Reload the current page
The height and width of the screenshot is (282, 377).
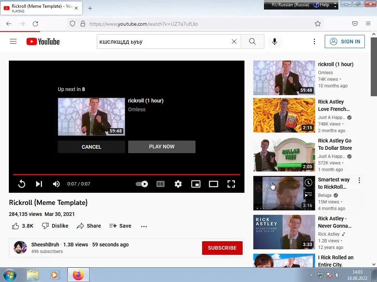(x=35, y=24)
